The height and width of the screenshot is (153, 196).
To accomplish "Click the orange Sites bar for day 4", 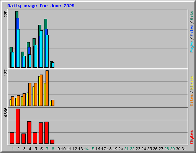I will 30,94.
